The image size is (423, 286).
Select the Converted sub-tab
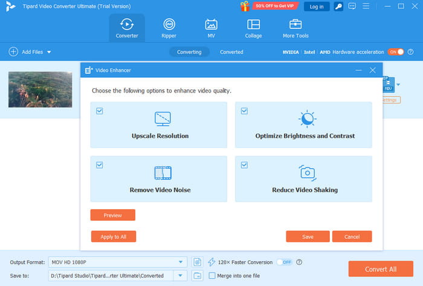tap(231, 52)
